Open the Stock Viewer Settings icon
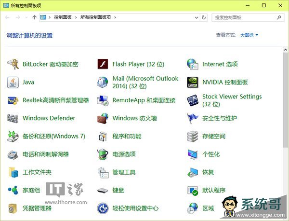 coord(192,100)
